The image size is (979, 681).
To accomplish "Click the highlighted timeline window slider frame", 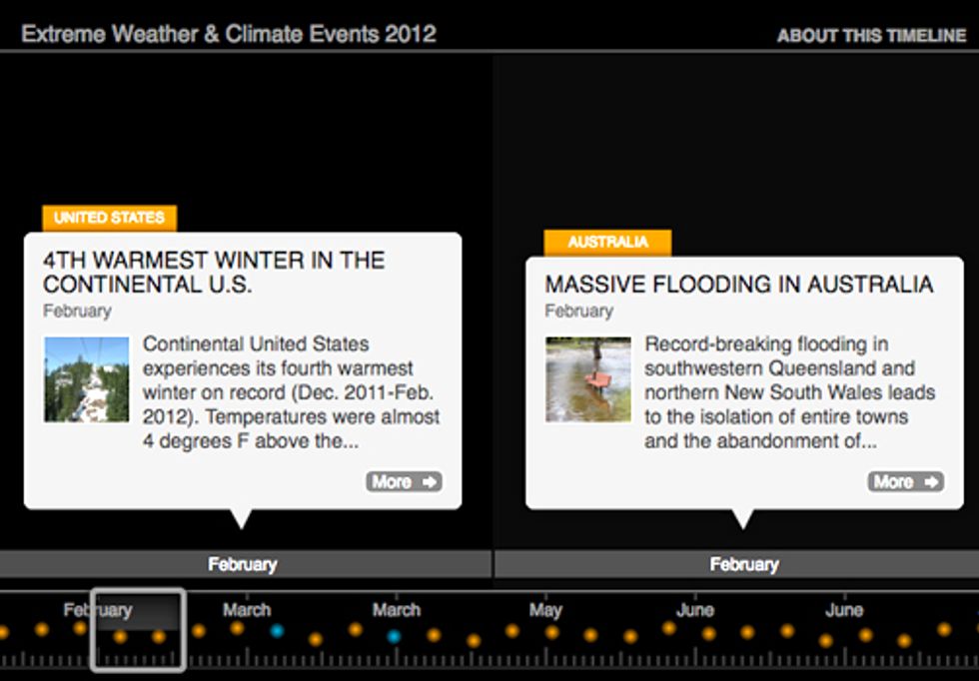I will click(138, 629).
